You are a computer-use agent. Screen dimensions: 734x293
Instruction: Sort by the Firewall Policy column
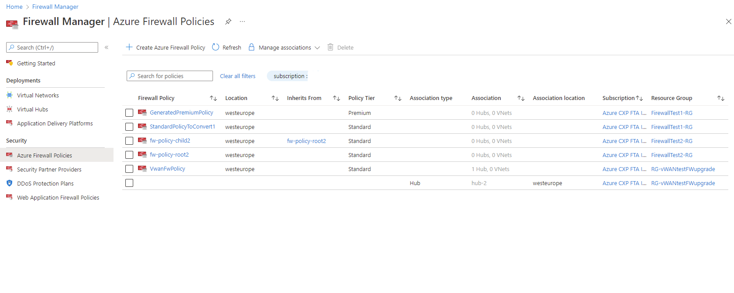coord(213,98)
